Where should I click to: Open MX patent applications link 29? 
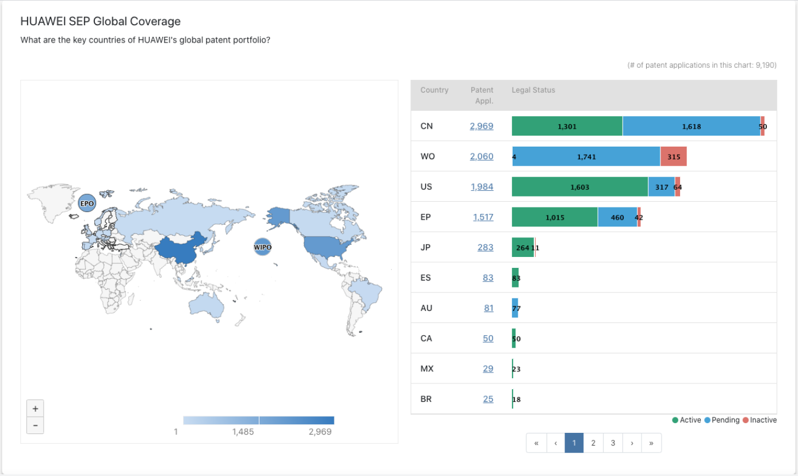488,369
